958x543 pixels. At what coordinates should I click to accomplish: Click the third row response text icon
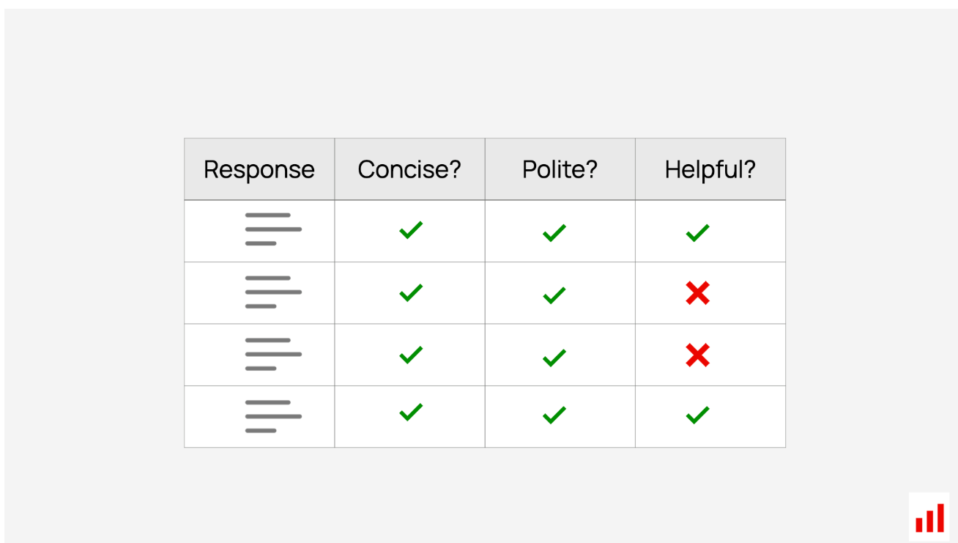[x=273, y=354]
